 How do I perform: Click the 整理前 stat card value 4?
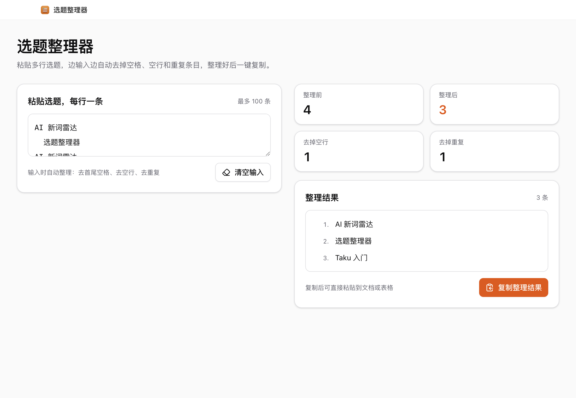(x=307, y=110)
